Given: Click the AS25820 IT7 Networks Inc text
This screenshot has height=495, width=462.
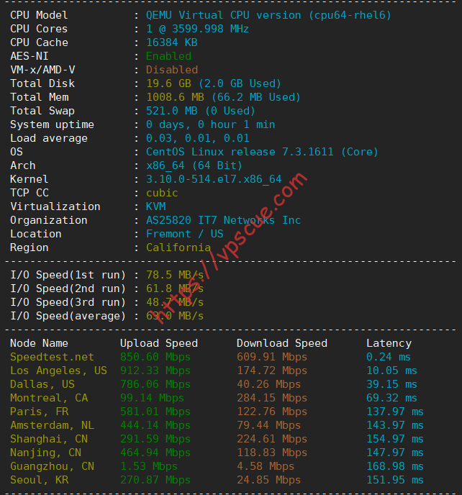Looking at the screenshot, I should 223,220.
